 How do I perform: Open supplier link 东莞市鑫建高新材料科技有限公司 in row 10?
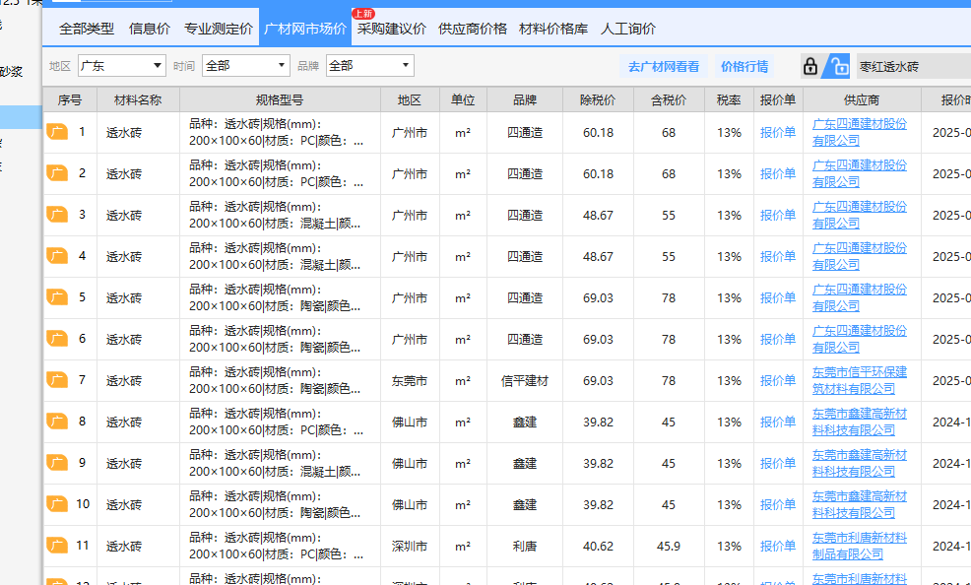[860, 504]
